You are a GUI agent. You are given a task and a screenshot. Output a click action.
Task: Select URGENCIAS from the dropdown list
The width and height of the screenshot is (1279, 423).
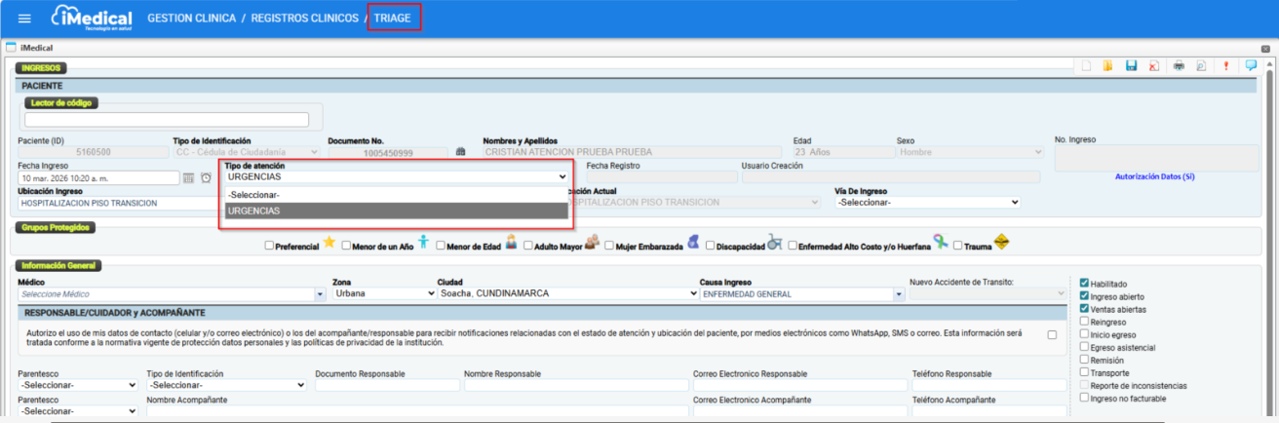395,211
